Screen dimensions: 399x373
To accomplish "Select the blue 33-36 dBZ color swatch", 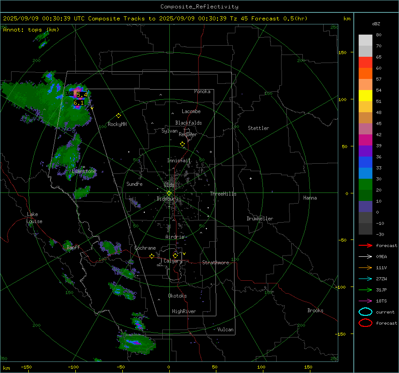I will 365,162.
